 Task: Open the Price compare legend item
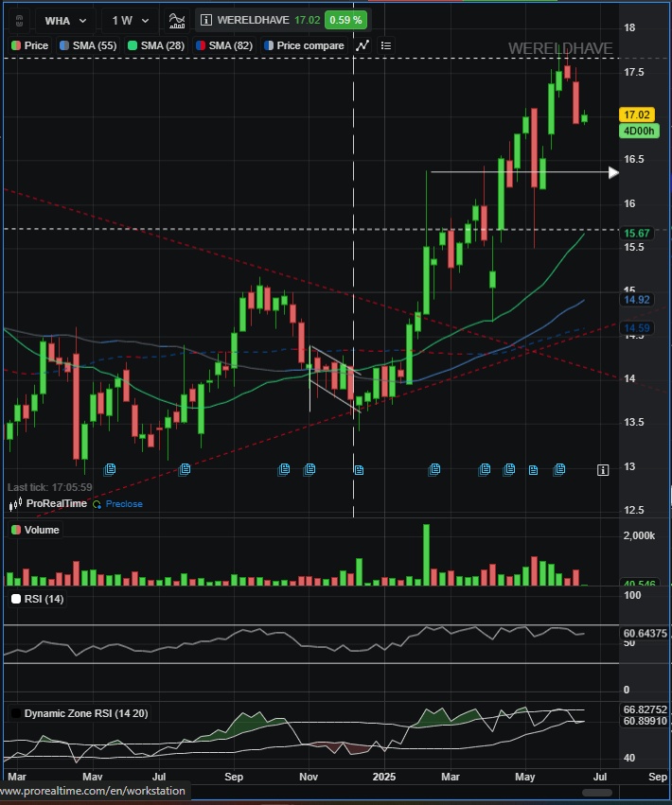coord(304,45)
